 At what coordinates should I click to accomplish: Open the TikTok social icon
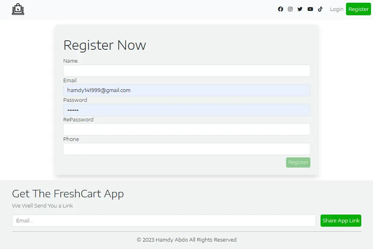click(320, 9)
